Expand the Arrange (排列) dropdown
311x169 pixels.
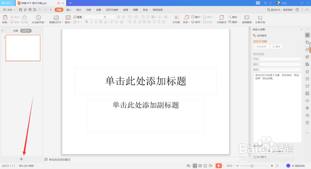pos(196,22)
